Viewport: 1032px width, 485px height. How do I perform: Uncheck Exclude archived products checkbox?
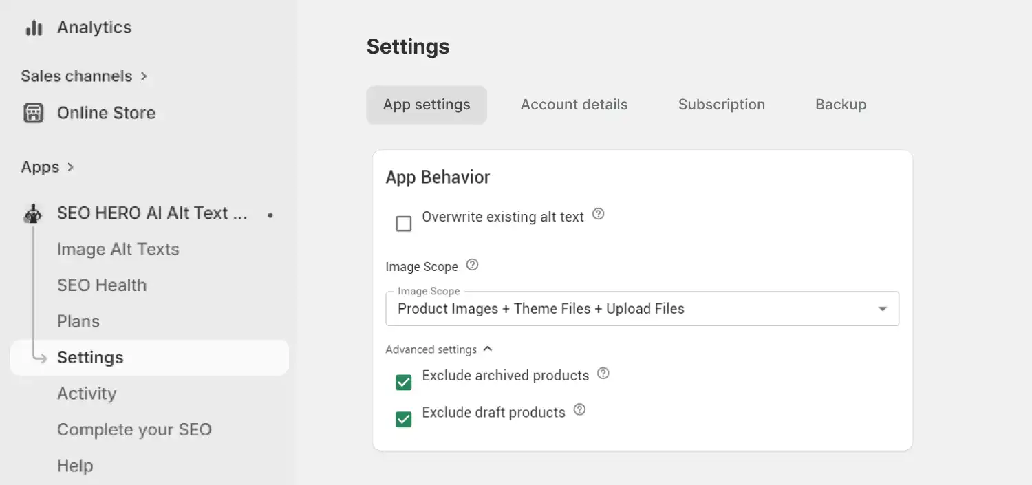tap(404, 382)
